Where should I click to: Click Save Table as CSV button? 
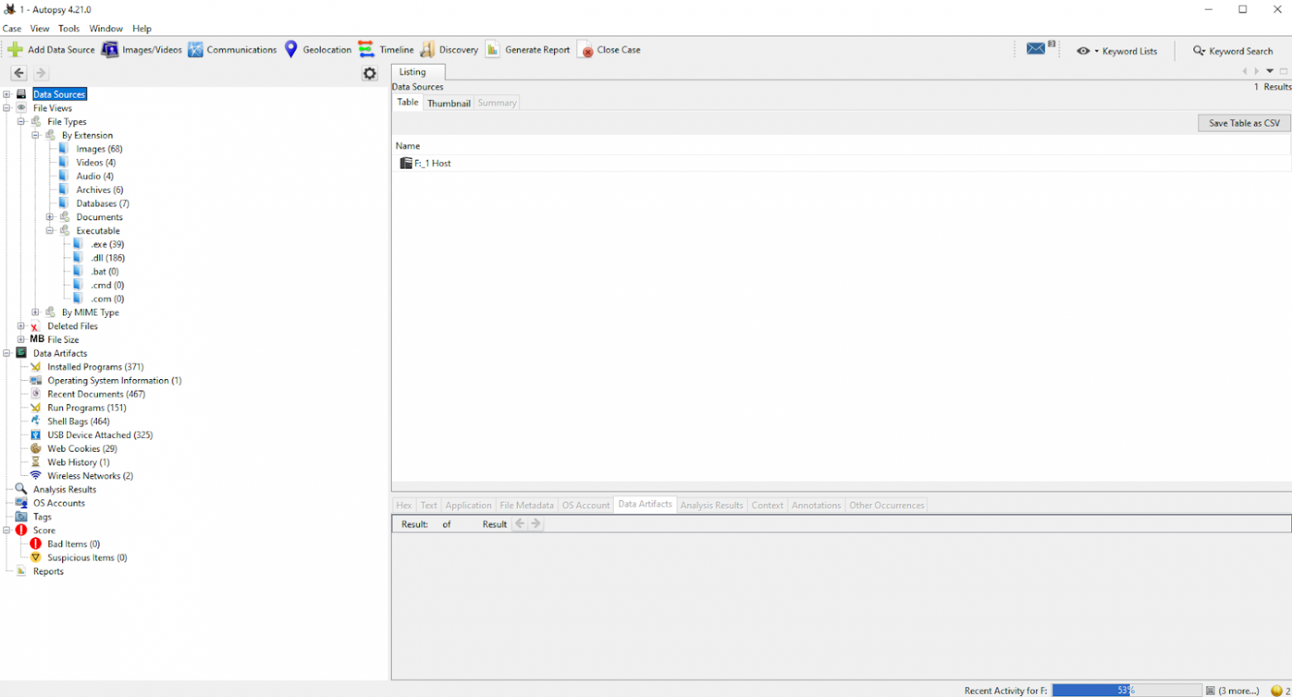[x=1243, y=123]
